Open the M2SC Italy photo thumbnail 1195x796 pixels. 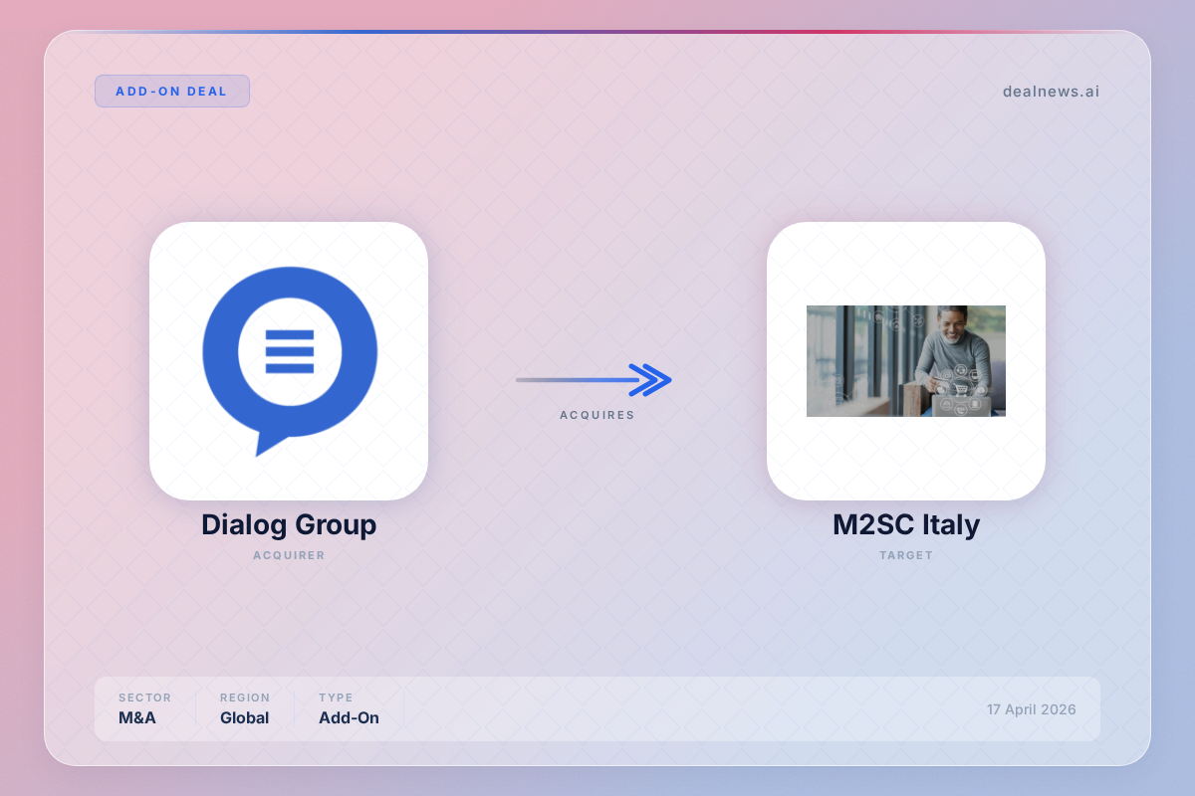905,360
